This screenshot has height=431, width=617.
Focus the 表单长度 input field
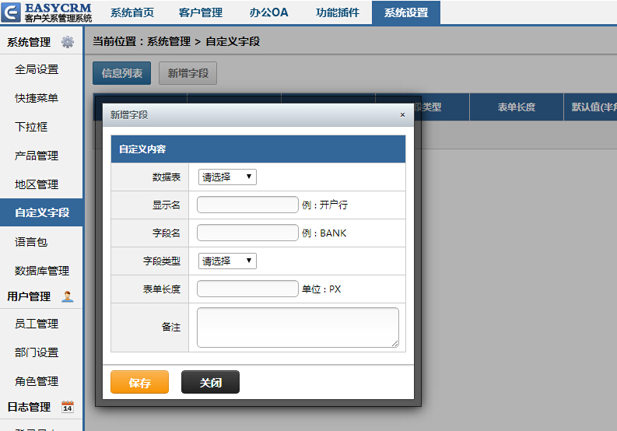point(247,289)
